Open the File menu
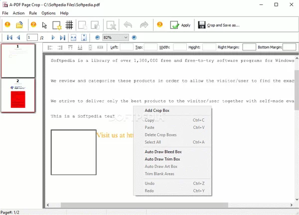Image resolution: width=299 pixels, height=215 pixels. [x=5, y=13]
